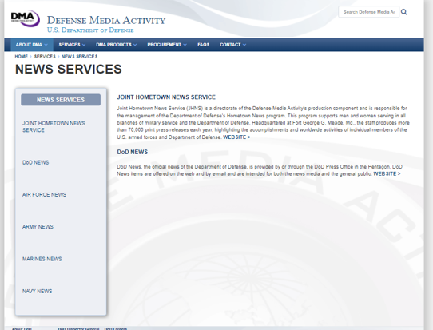Image resolution: width=433 pixels, height=330 pixels.
Task: Open the DMA Products dropdown menu
Action: [117, 45]
